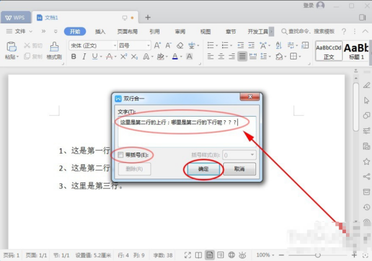The width and height of the screenshot is (372, 261).
Task: Increase font size with A+ icon
Action: point(157,45)
